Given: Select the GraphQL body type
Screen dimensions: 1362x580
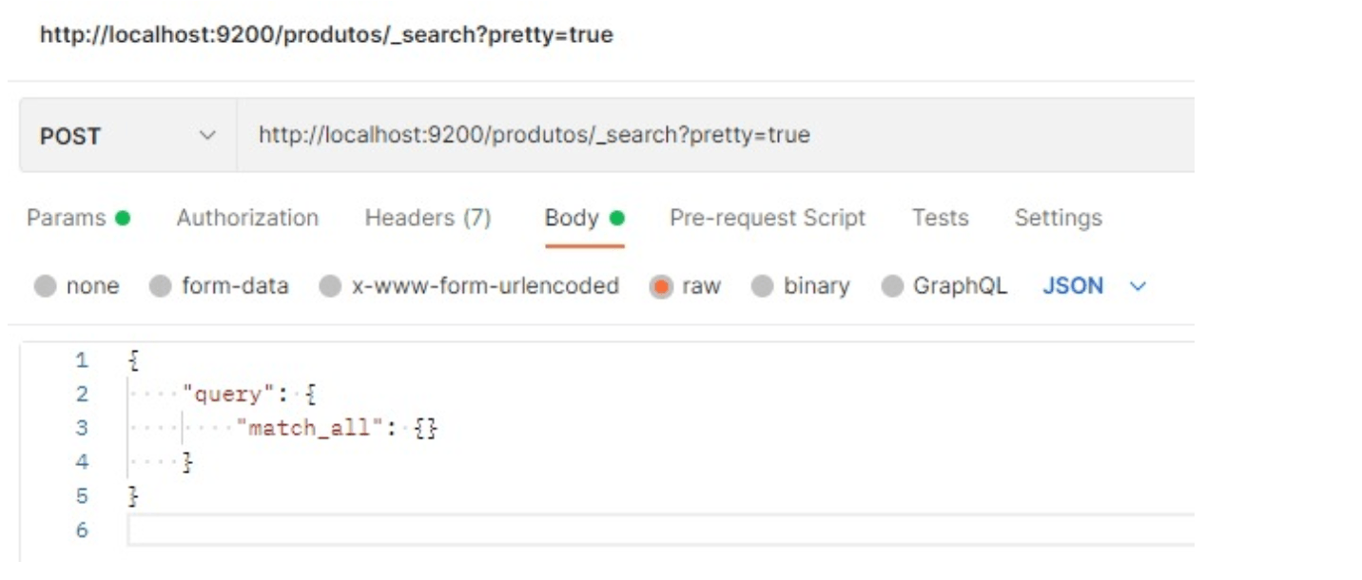Looking at the screenshot, I should point(892,286).
